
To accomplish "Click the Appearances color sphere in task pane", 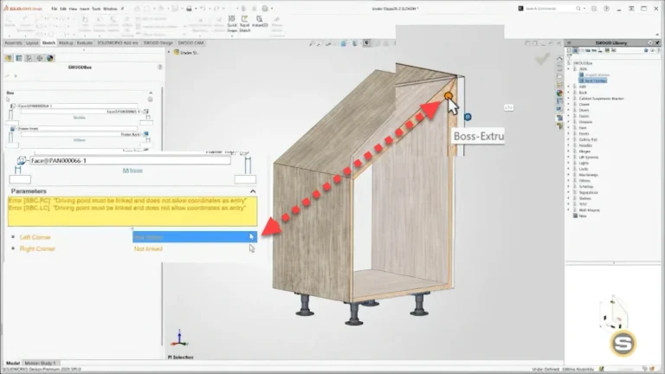I will [x=559, y=93].
